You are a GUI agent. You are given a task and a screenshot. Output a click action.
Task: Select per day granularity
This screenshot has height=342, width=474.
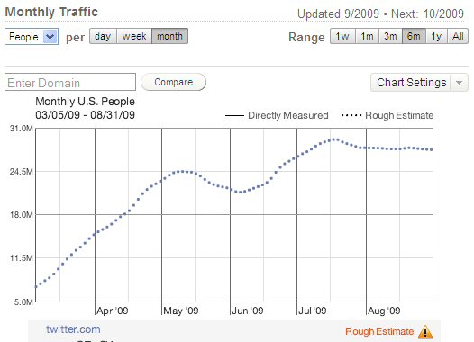(x=103, y=36)
